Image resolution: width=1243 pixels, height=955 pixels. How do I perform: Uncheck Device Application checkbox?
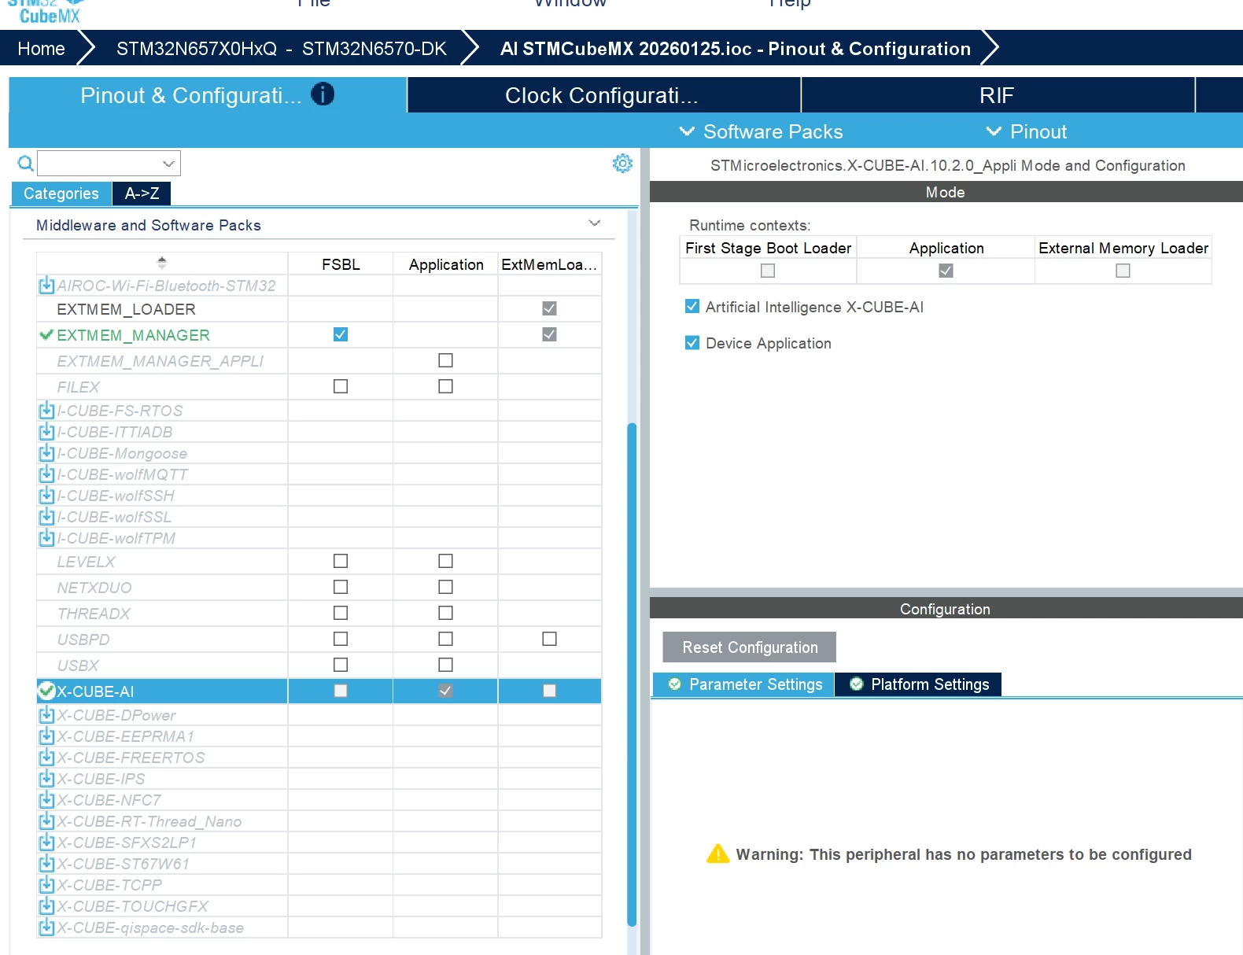[x=692, y=342]
